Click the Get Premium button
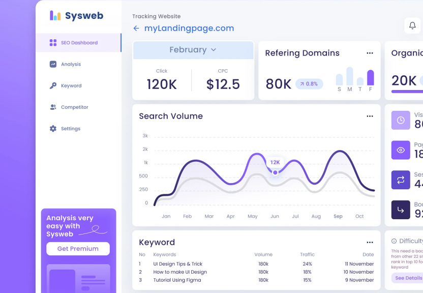The height and width of the screenshot is (293, 423). (78, 249)
